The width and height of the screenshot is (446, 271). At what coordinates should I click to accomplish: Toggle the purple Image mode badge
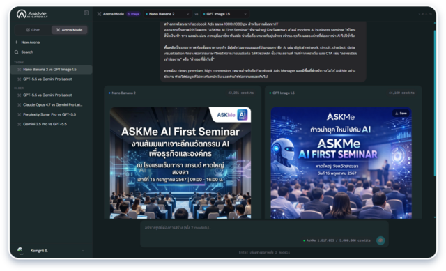[x=133, y=14]
